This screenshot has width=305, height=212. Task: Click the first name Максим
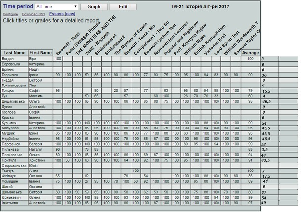click(x=36, y=96)
